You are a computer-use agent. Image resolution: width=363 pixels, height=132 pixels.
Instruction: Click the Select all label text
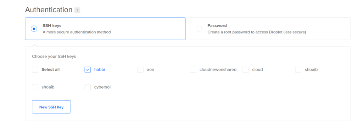point(50,70)
